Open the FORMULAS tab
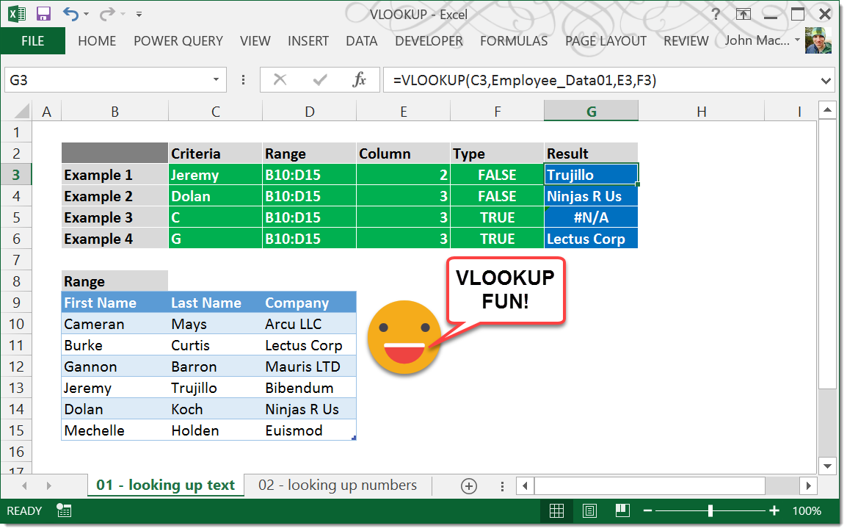 (514, 41)
